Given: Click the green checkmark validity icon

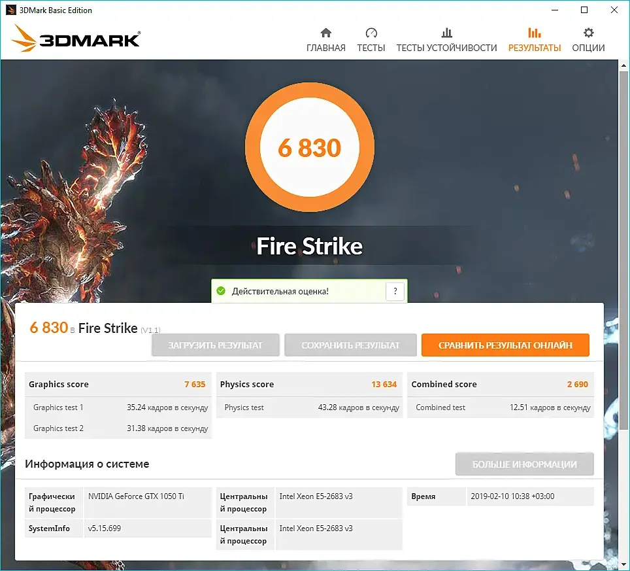Looking at the screenshot, I should click(221, 290).
